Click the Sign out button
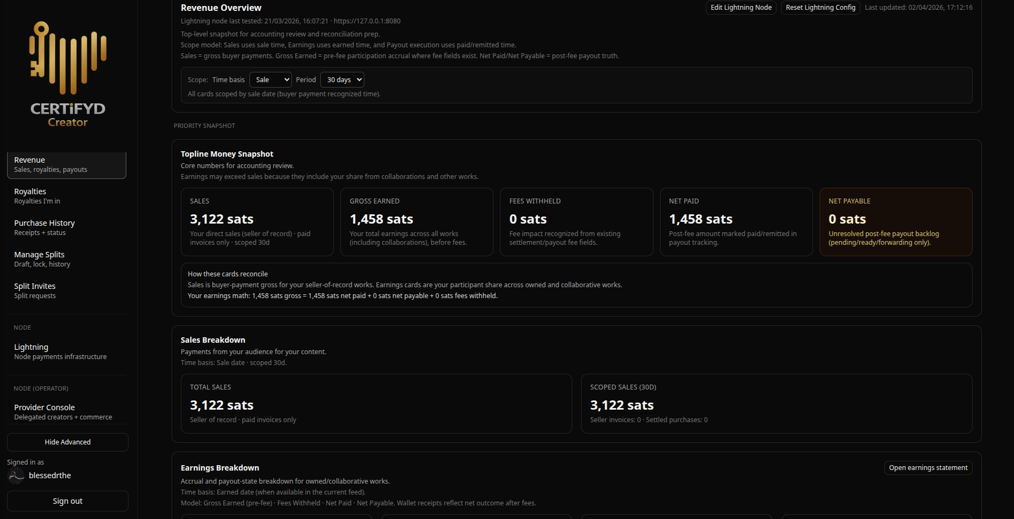Viewport: 1014px width, 519px height. pyautogui.click(x=68, y=501)
